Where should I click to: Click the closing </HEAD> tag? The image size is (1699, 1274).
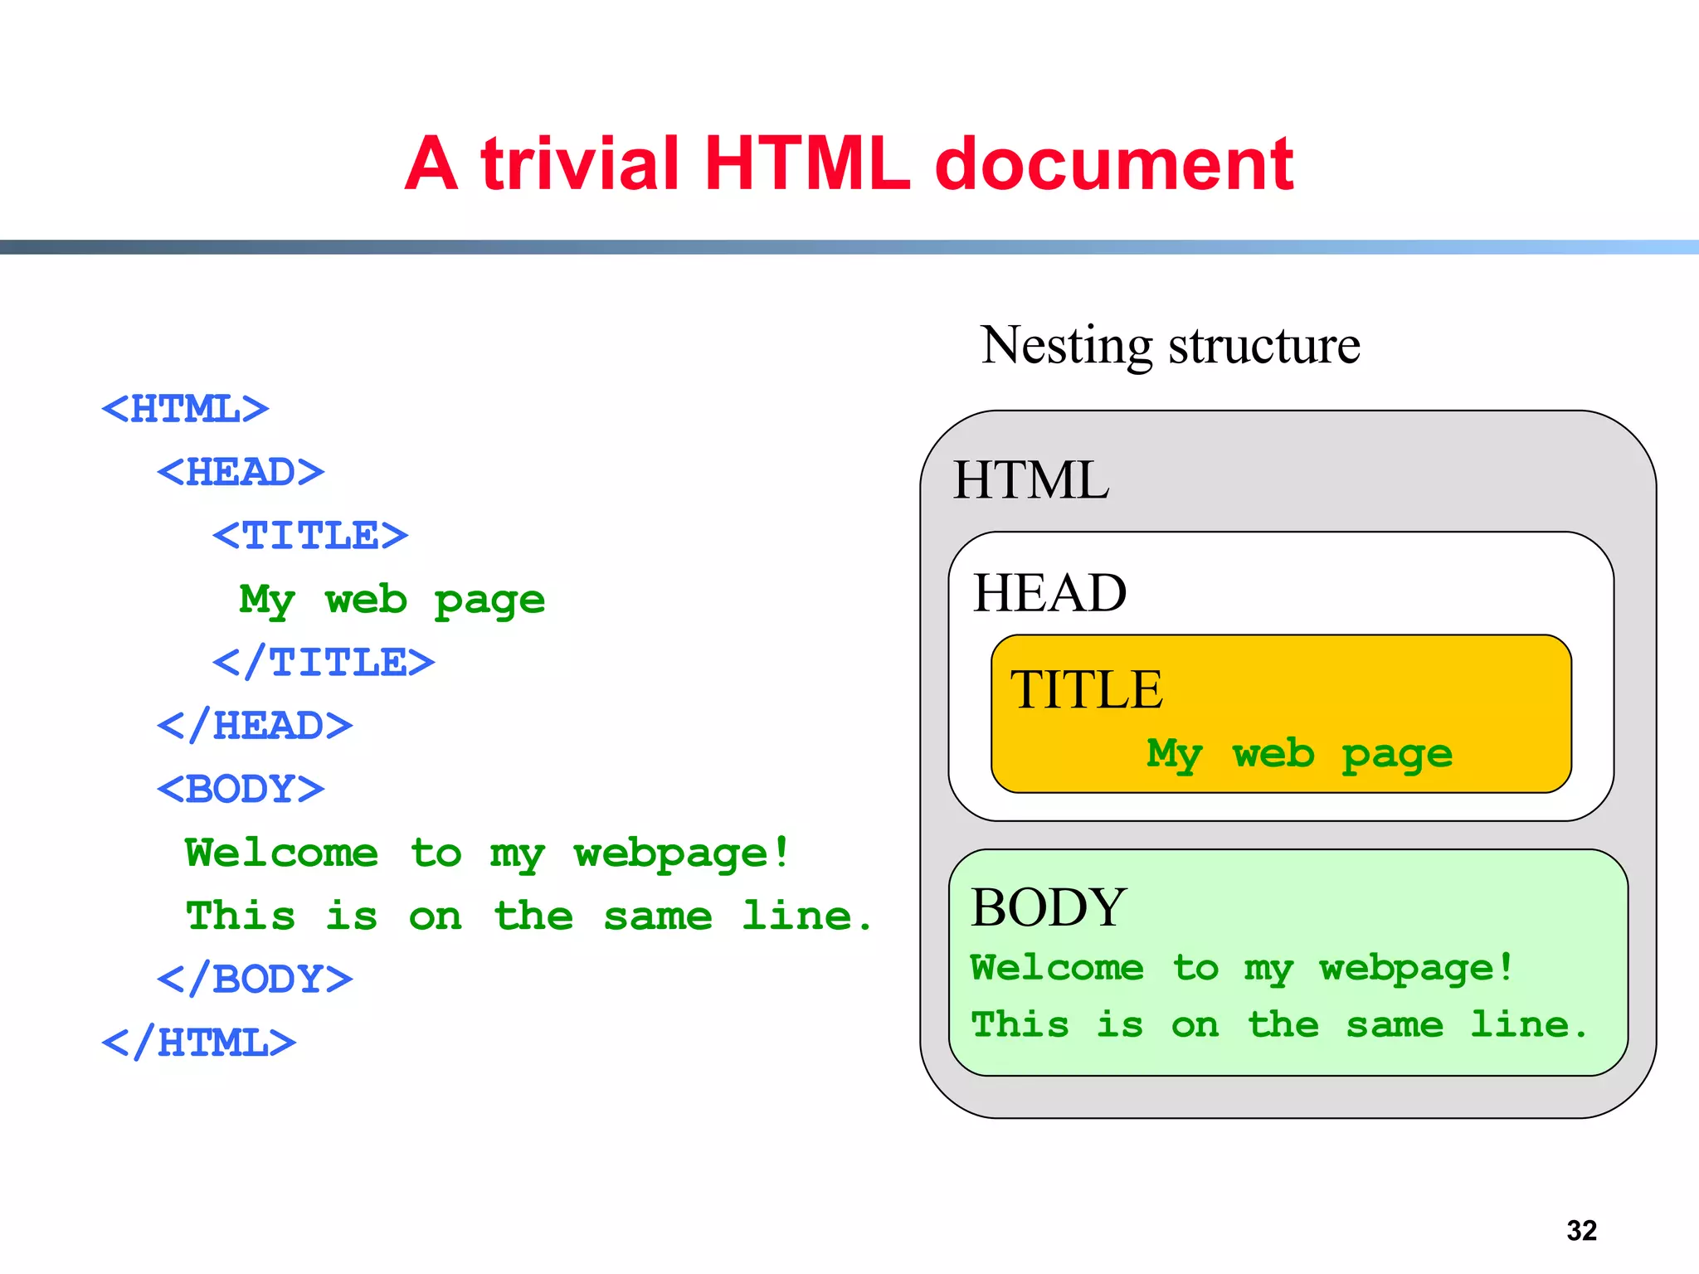[255, 726]
